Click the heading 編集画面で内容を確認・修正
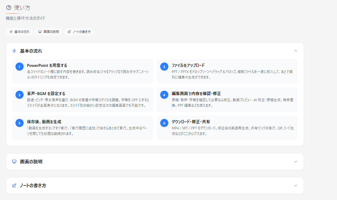337x200 pixels. click(196, 94)
